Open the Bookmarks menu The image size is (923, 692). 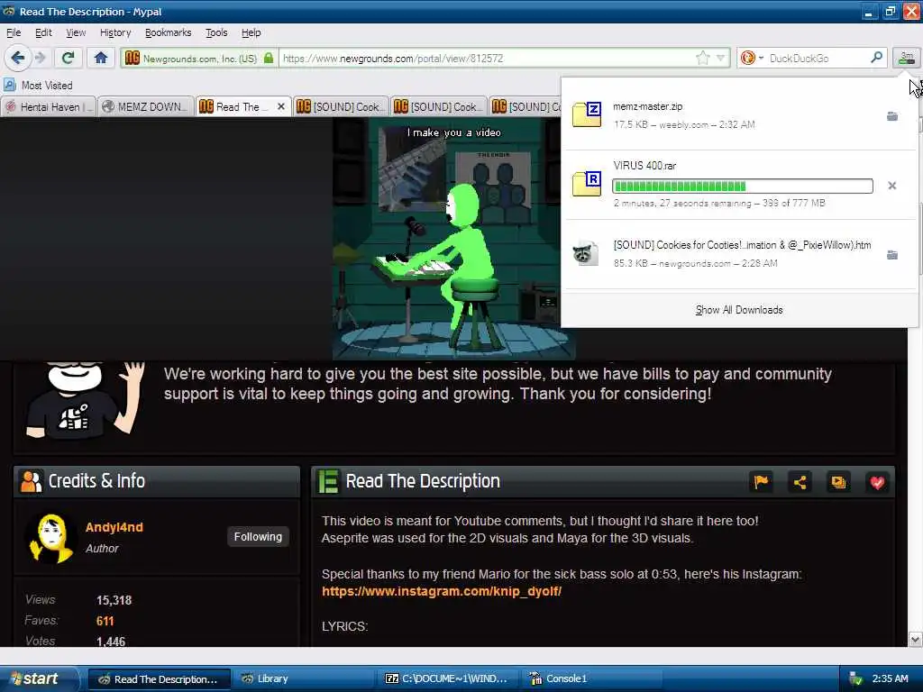168,32
